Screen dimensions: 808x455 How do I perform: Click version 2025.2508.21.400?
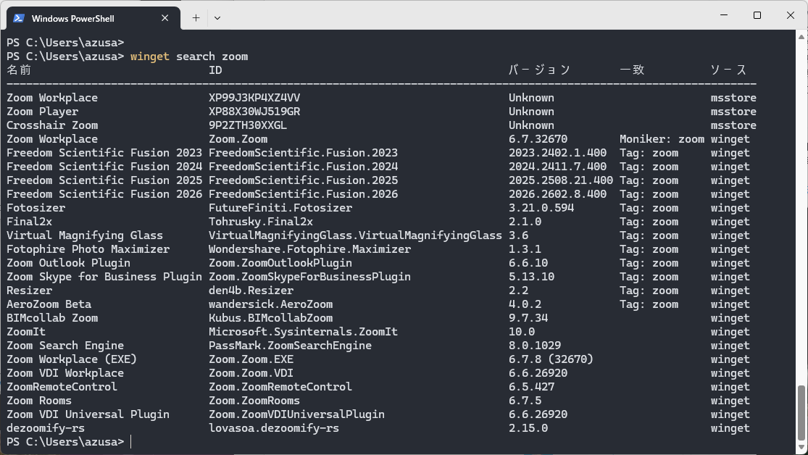click(561, 180)
